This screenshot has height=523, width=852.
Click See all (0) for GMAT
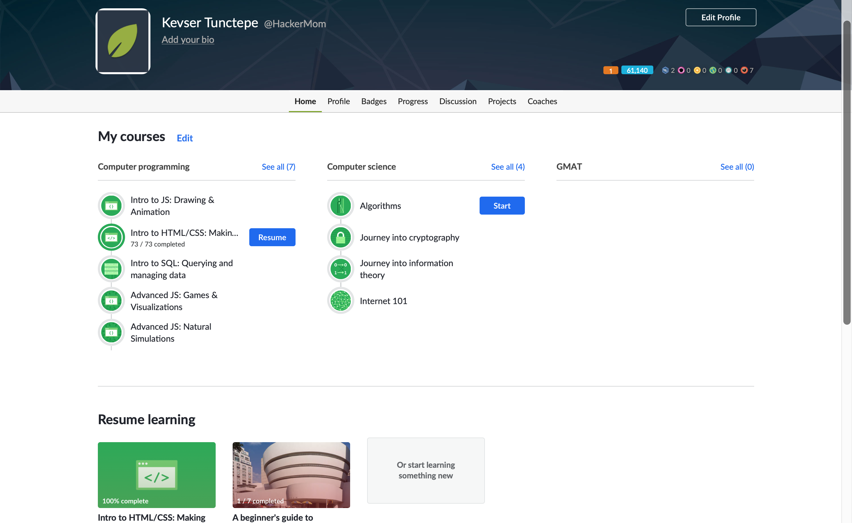[x=737, y=167]
